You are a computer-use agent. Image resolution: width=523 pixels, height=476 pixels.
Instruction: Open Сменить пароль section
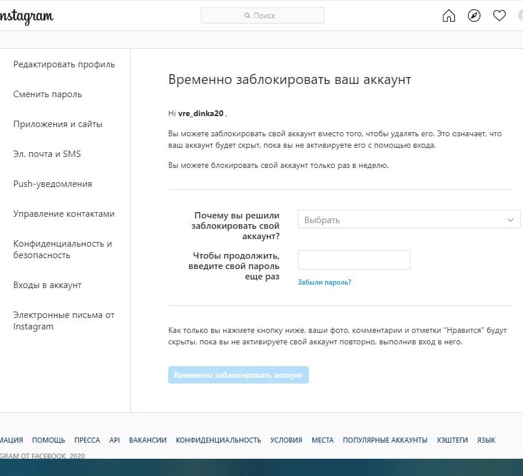[x=48, y=94]
